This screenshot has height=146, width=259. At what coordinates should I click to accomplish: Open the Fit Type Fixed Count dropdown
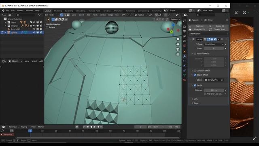(x=214, y=44)
